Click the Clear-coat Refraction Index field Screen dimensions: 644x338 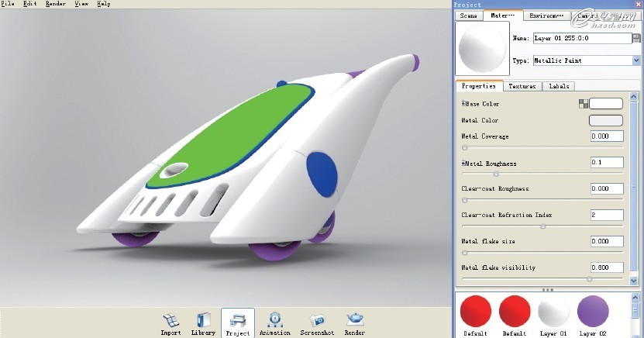pos(606,215)
